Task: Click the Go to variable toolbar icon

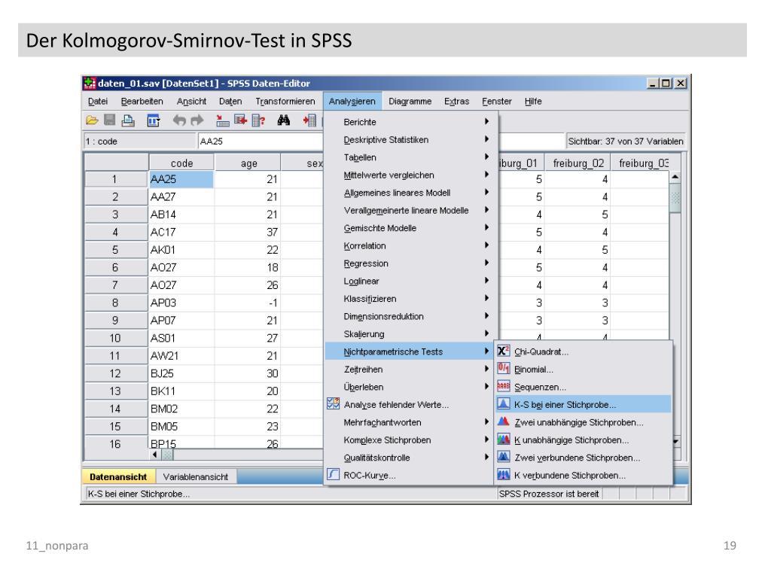Action: click(x=240, y=120)
